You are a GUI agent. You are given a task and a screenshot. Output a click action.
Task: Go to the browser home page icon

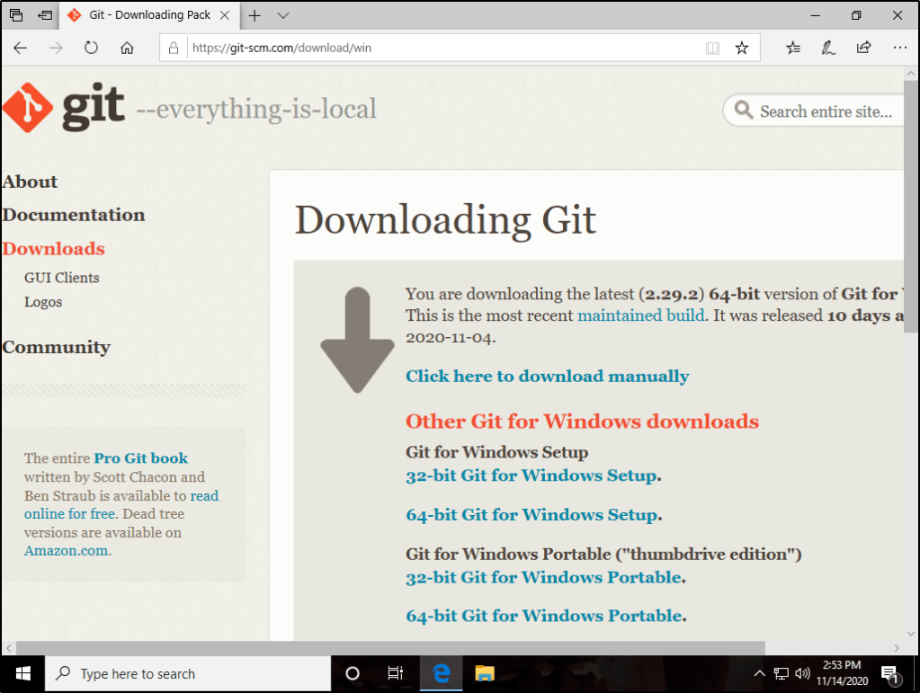click(127, 49)
